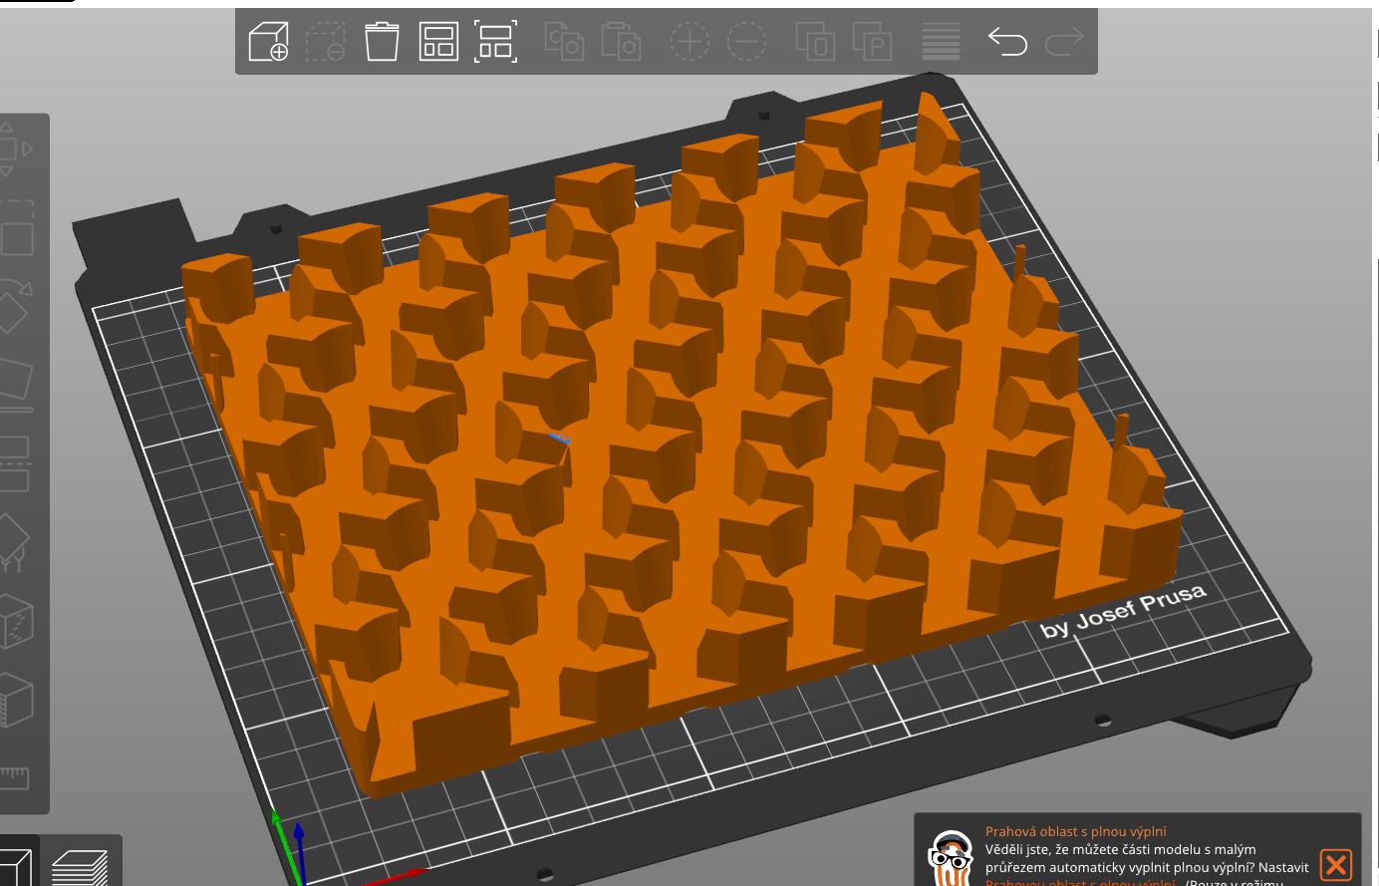
Task: Click the Delete selected object icon
Action: [x=325, y=42]
